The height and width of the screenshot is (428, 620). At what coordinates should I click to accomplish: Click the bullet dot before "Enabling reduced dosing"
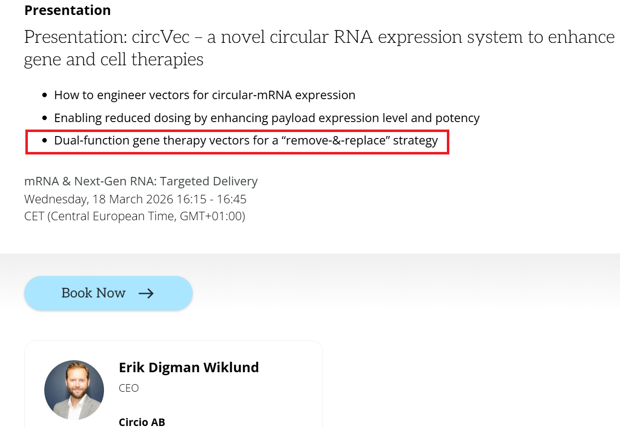click(x=45, y=119)
